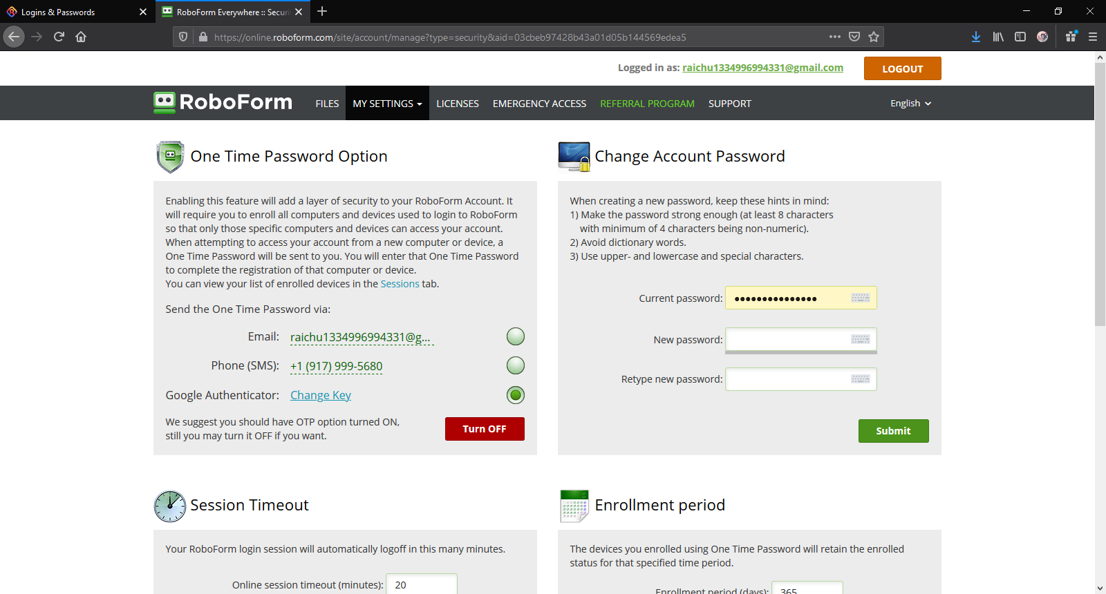Screen dimensions: 1106x594
Task: Open the Downloads arrow icon
Action: [976, 37]
